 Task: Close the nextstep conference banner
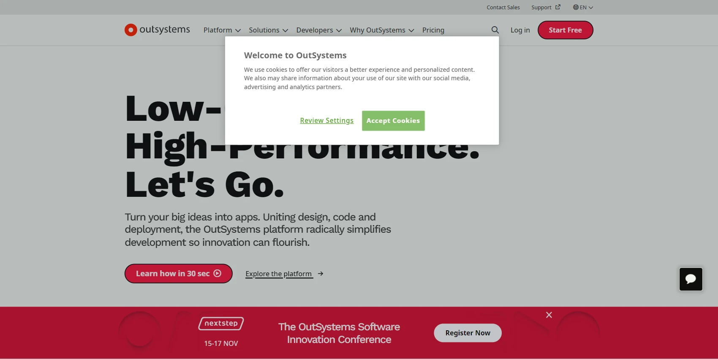(x=549, y=315)
